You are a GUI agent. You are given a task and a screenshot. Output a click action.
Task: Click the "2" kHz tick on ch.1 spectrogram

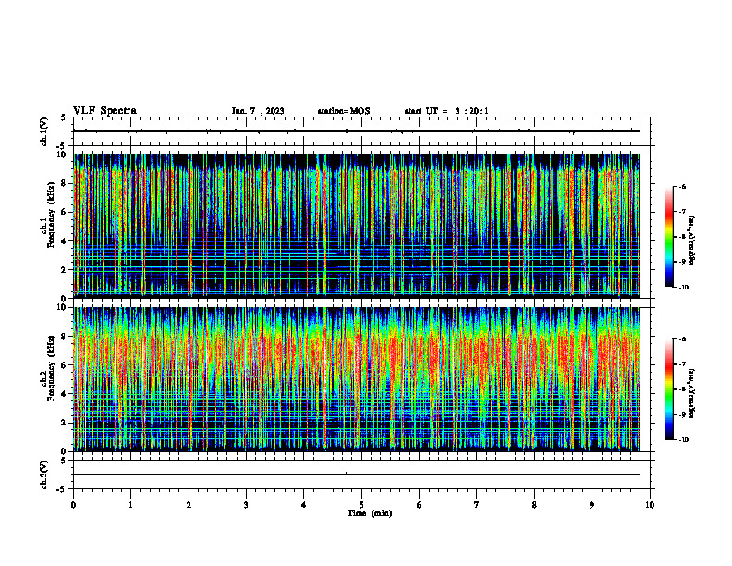pyautogui.click(x=64, y=269)
